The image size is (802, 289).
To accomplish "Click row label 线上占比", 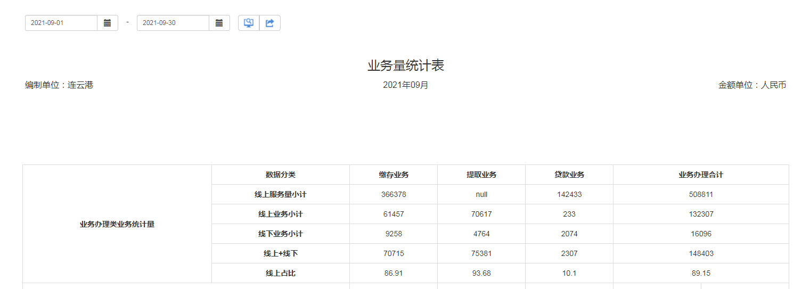I will pos(281,273).
